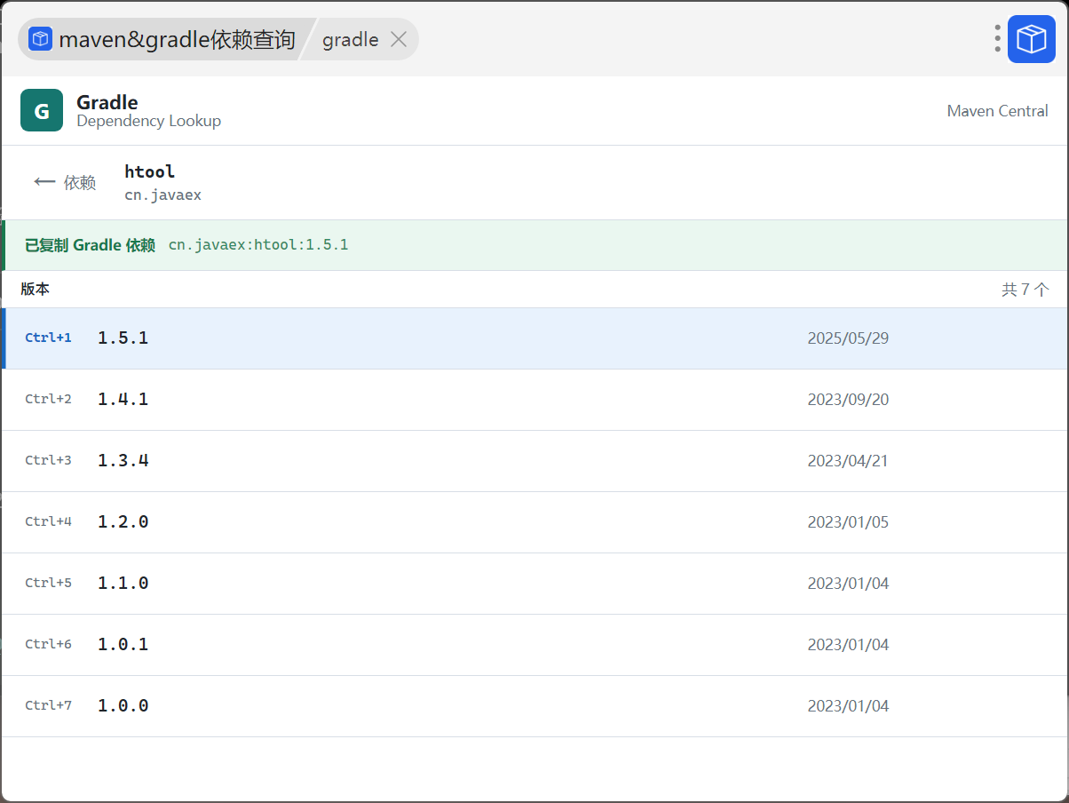Click the Ctrl+1 shortcut label
The width and height of the screenshot is (1069, 803).
48,338
